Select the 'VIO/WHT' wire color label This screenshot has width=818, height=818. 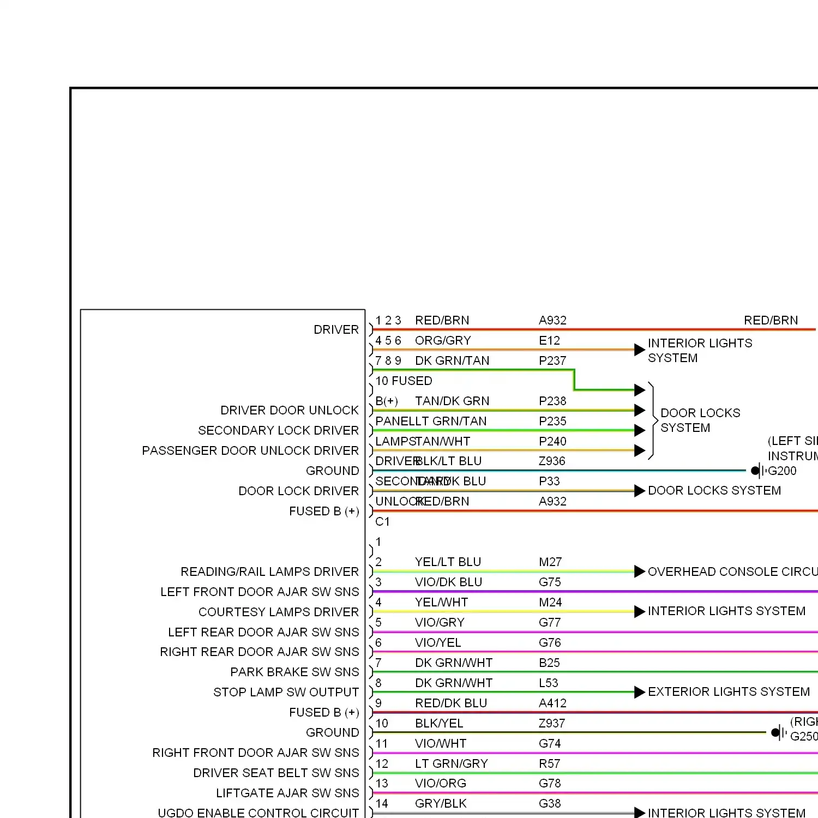point(441,743)
